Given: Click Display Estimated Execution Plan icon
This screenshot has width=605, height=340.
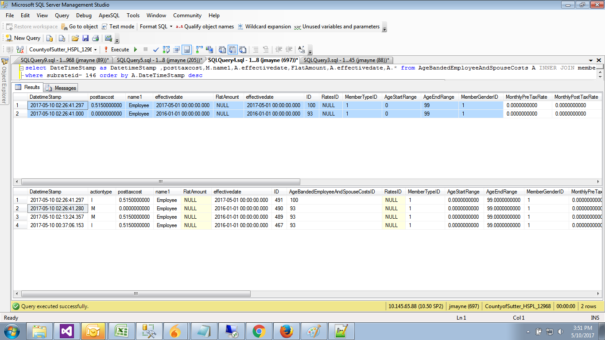Looking at the screenshot, I should 167,50.
